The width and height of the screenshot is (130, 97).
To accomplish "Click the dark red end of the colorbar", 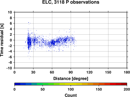I will point(124,84).
